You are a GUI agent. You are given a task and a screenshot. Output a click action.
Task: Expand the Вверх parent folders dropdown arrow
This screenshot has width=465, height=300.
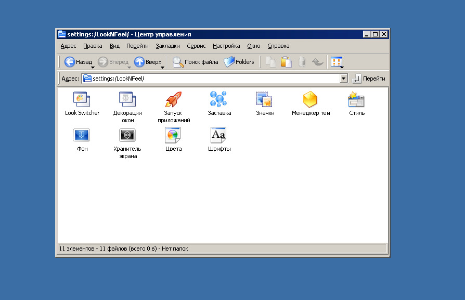162,67
